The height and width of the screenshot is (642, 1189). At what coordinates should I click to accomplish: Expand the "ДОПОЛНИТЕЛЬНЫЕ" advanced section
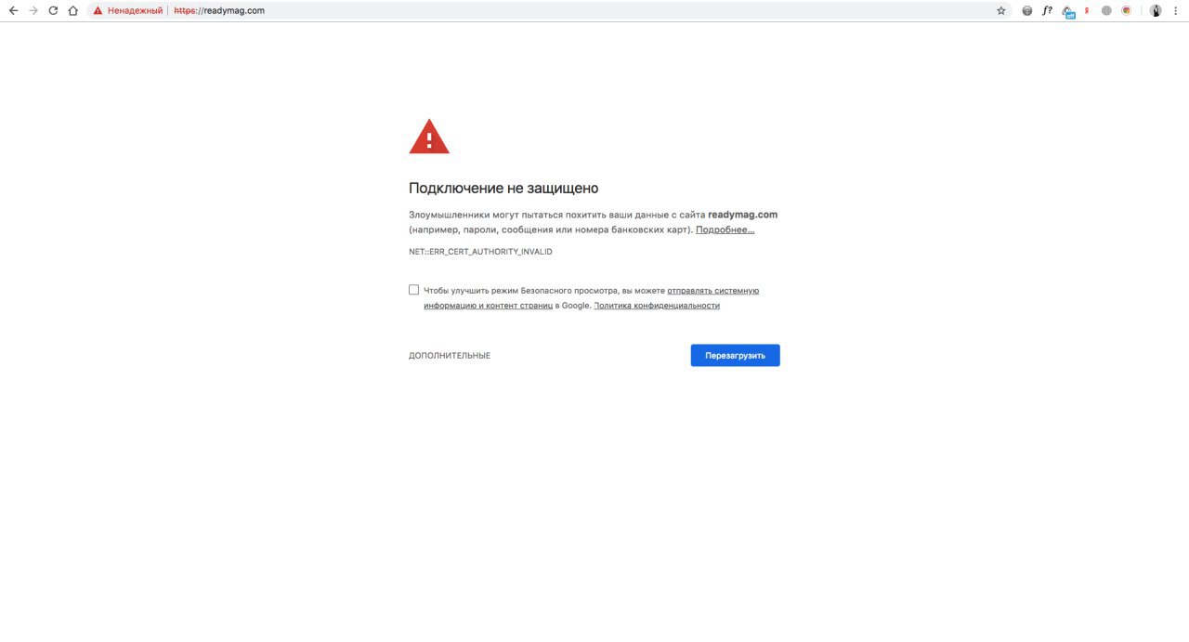point(450,356)
